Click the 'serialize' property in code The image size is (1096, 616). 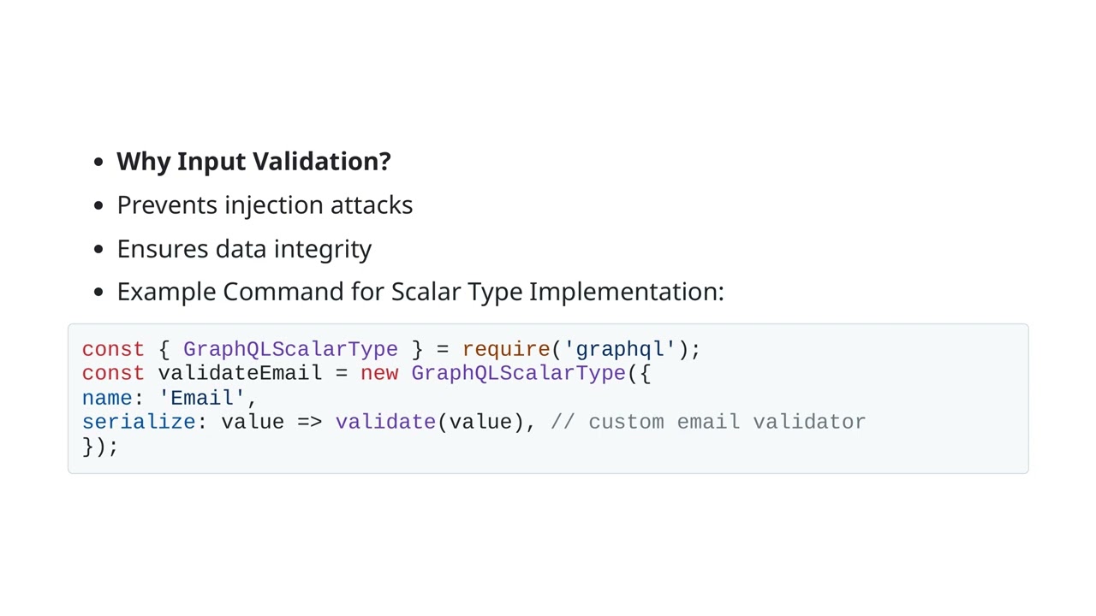pyautogui.click(x=139, y=422)
